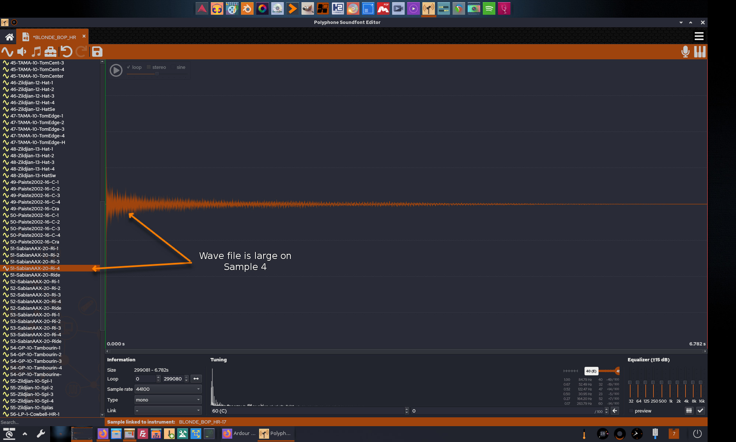Toggle the loop checkbox
Viewport: 736px width, 442px height.
coord(129,67)
